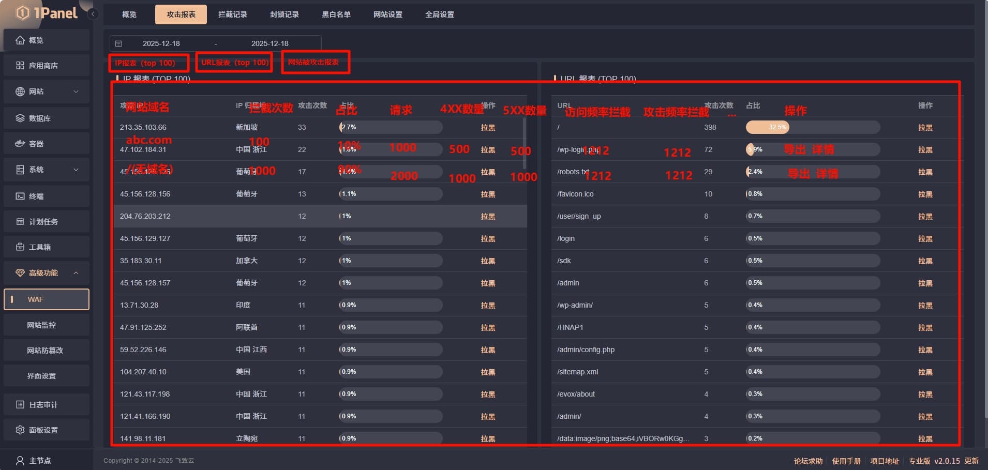This screenshot has height=470, width=988.
Task: Click the start date field 2025-12-18
Action: pos(161,43)
